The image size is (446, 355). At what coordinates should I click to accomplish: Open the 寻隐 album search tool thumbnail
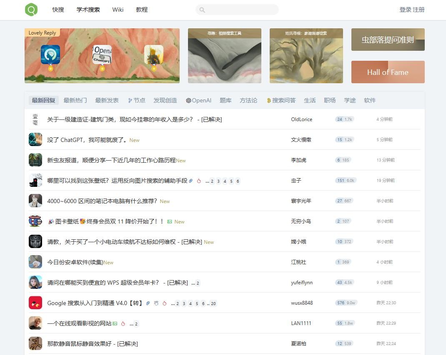[224, 56]
